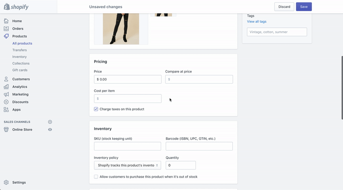
Task: View Online Store using the eye icon
Action: (50, 130)
